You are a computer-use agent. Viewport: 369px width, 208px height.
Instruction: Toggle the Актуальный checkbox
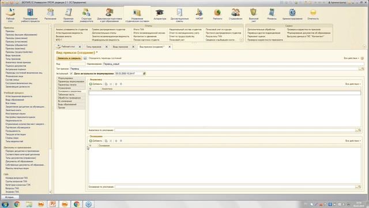71,73
